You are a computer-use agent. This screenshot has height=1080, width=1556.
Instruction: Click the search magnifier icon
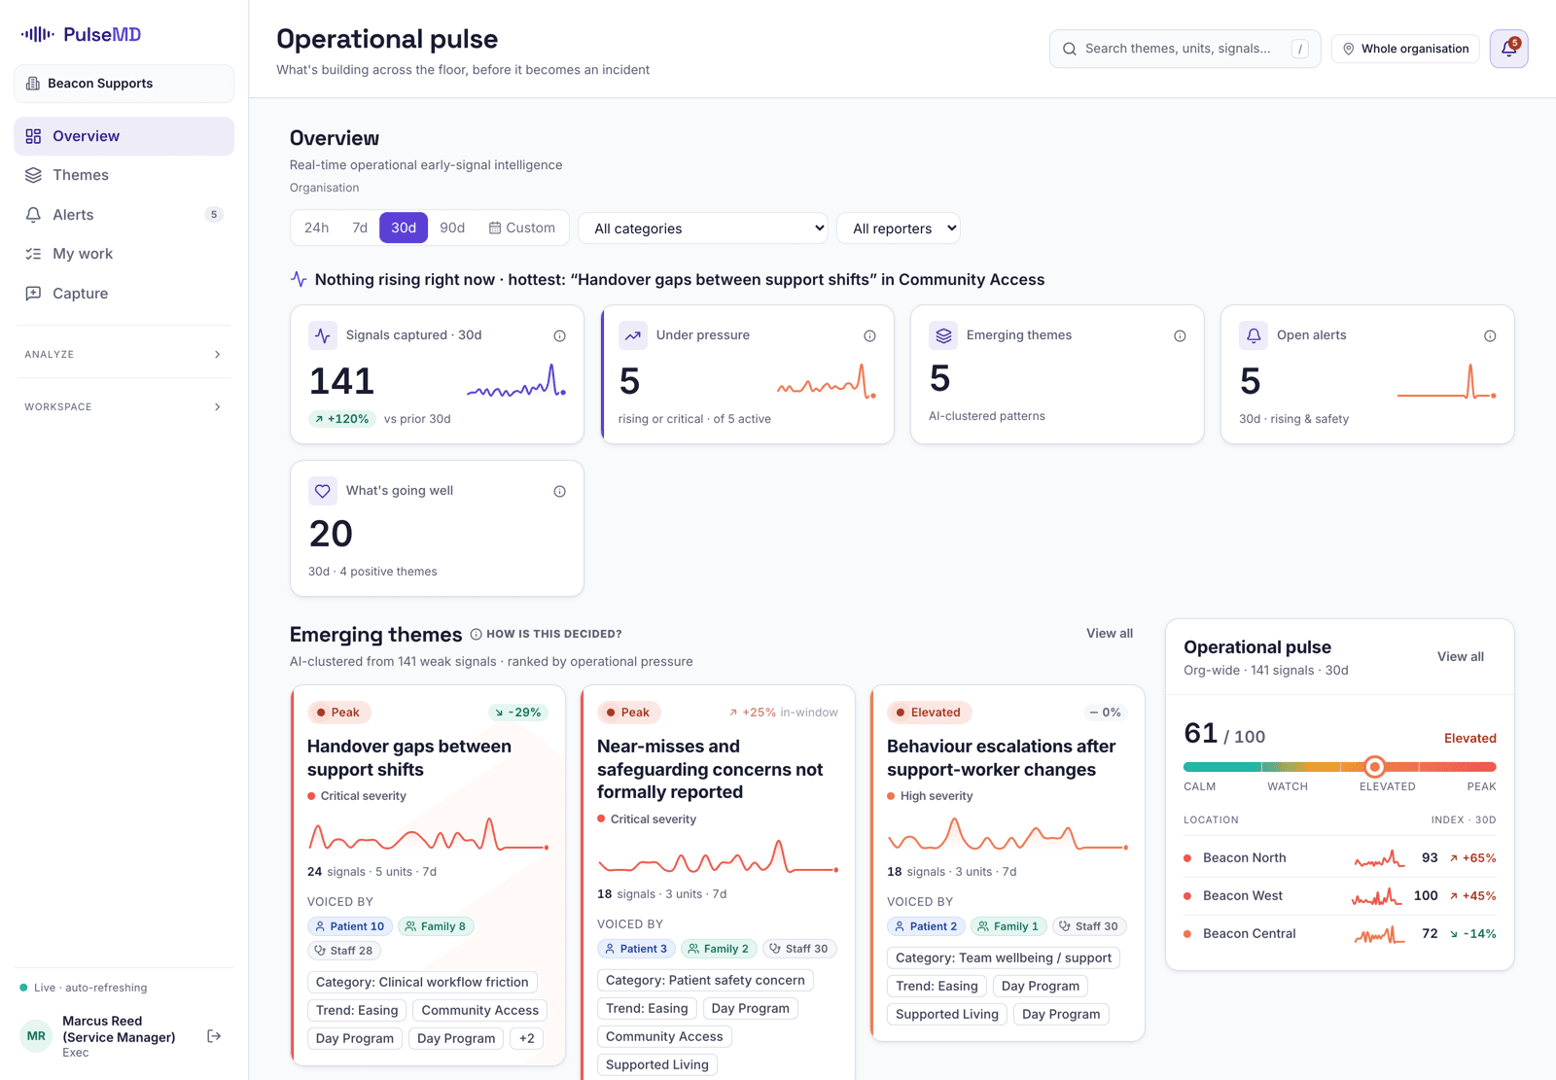tap(1070, 49)
